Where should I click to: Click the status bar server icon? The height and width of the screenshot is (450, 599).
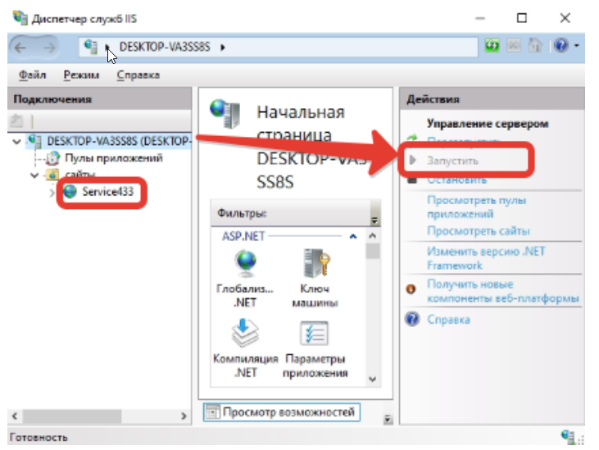[568, 436]
